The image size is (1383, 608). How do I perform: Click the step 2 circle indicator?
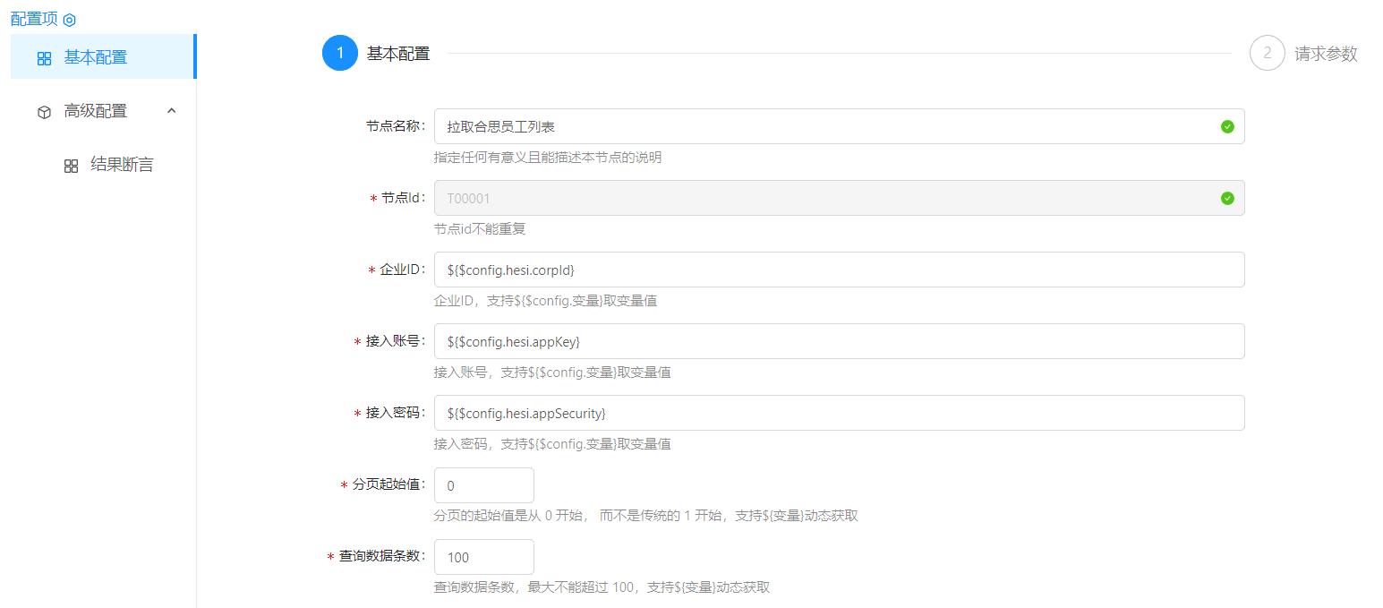[x=1268, y=53]
